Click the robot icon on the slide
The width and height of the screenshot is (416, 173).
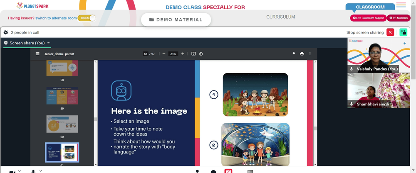[x=121, y=90]
